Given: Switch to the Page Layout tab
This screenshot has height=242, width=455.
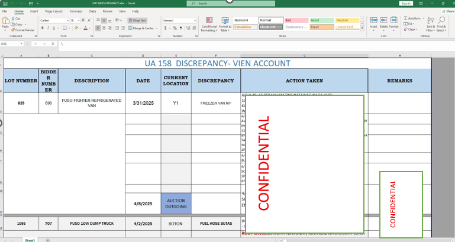Looking at the screenshot, I should (54, 11).
